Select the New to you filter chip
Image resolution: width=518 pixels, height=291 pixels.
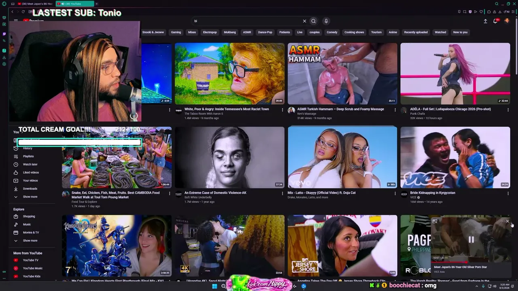coord(460,32)
